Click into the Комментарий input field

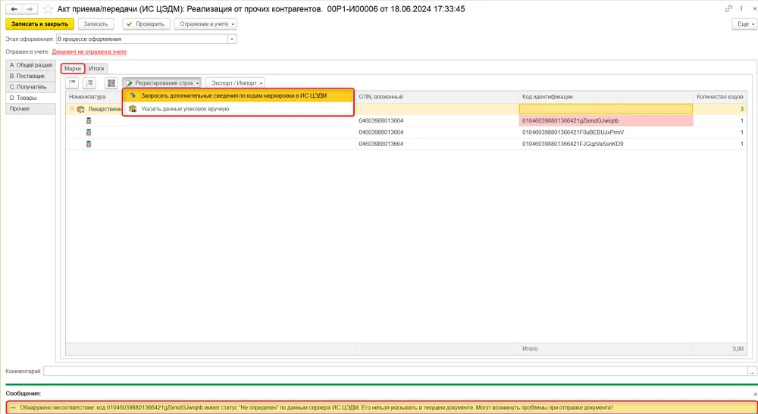(396, 372)
